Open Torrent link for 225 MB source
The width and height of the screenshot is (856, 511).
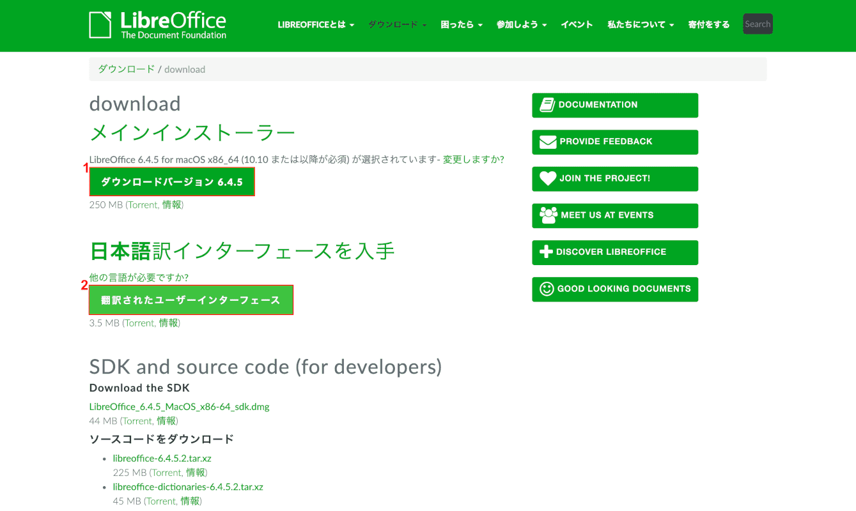[167, 473]
